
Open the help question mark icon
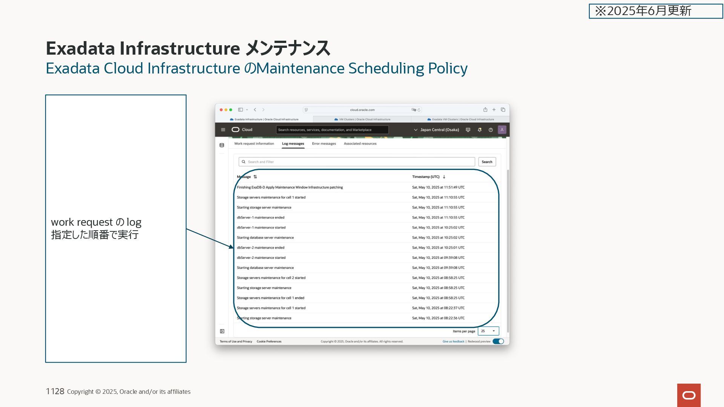point(491,130)
